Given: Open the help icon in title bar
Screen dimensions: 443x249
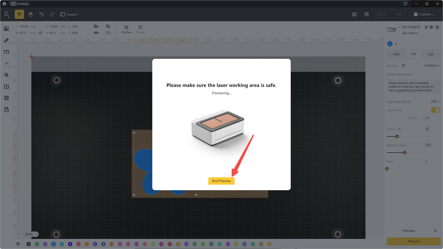Looking at the screenshot, I should (405, 4).
